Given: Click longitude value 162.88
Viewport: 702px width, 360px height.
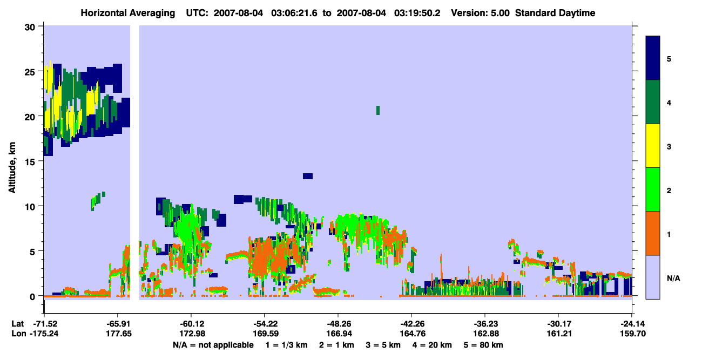Looking at the screenshot, I should (485, 334).
